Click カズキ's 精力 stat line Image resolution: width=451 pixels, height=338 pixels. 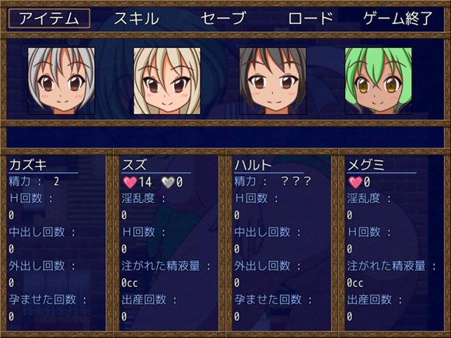[x=34, y=182]
